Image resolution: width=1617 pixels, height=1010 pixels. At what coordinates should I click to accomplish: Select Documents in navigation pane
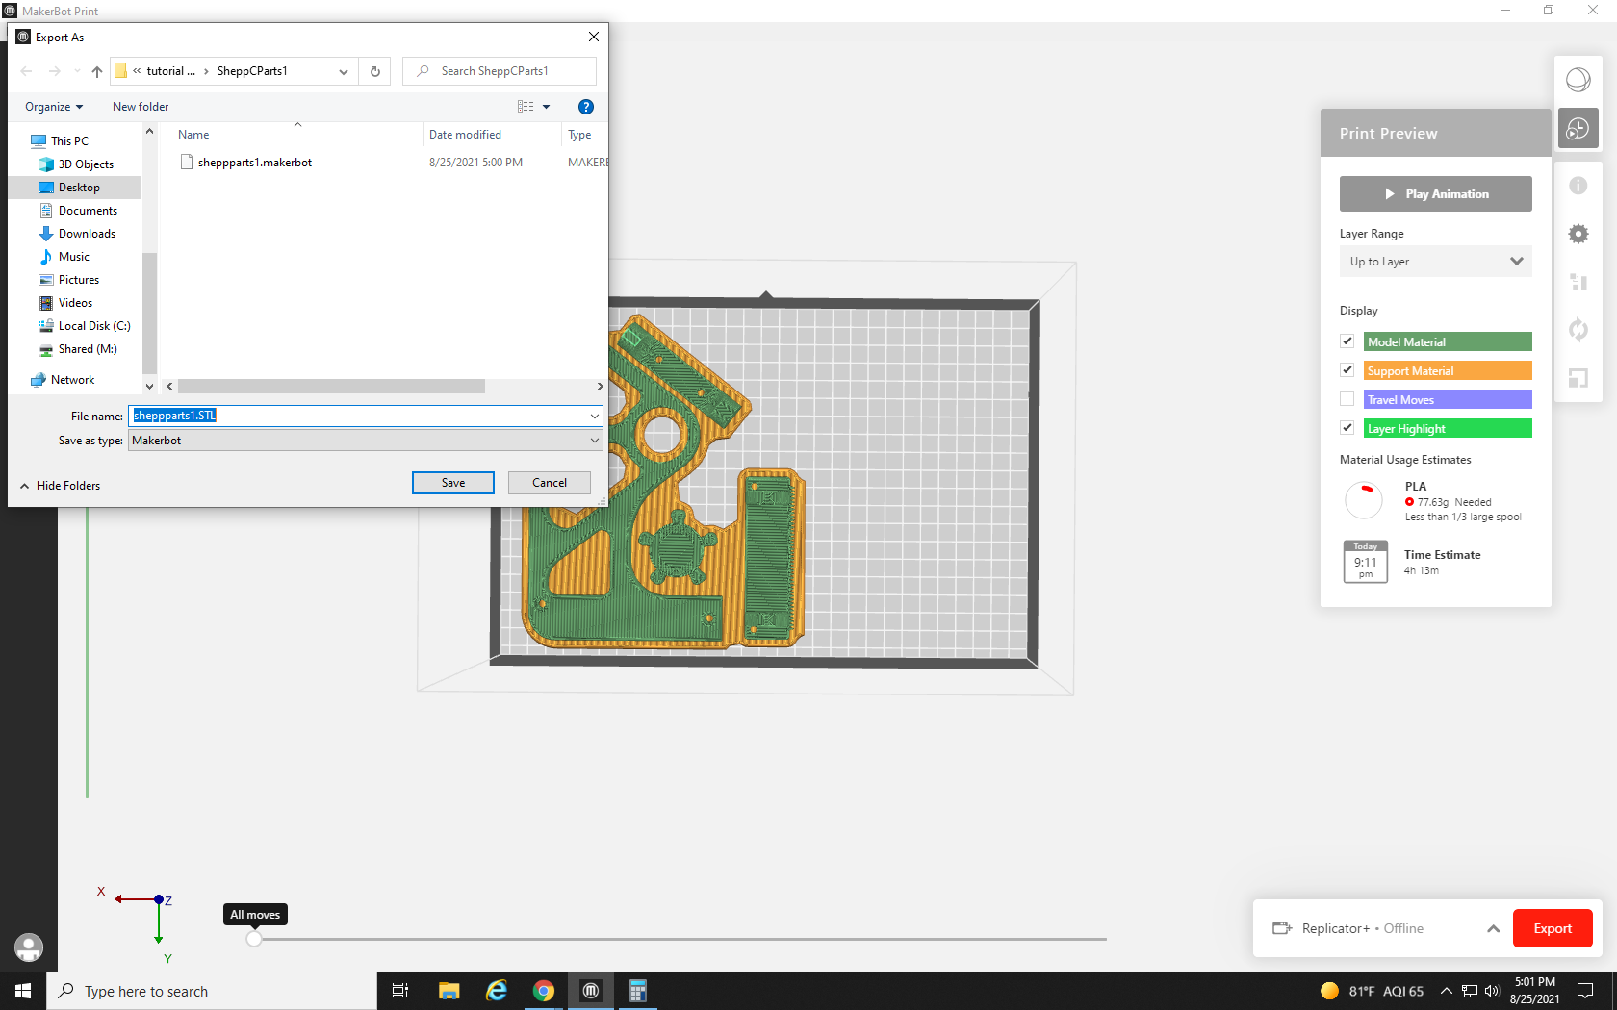[x=88, y=211]
